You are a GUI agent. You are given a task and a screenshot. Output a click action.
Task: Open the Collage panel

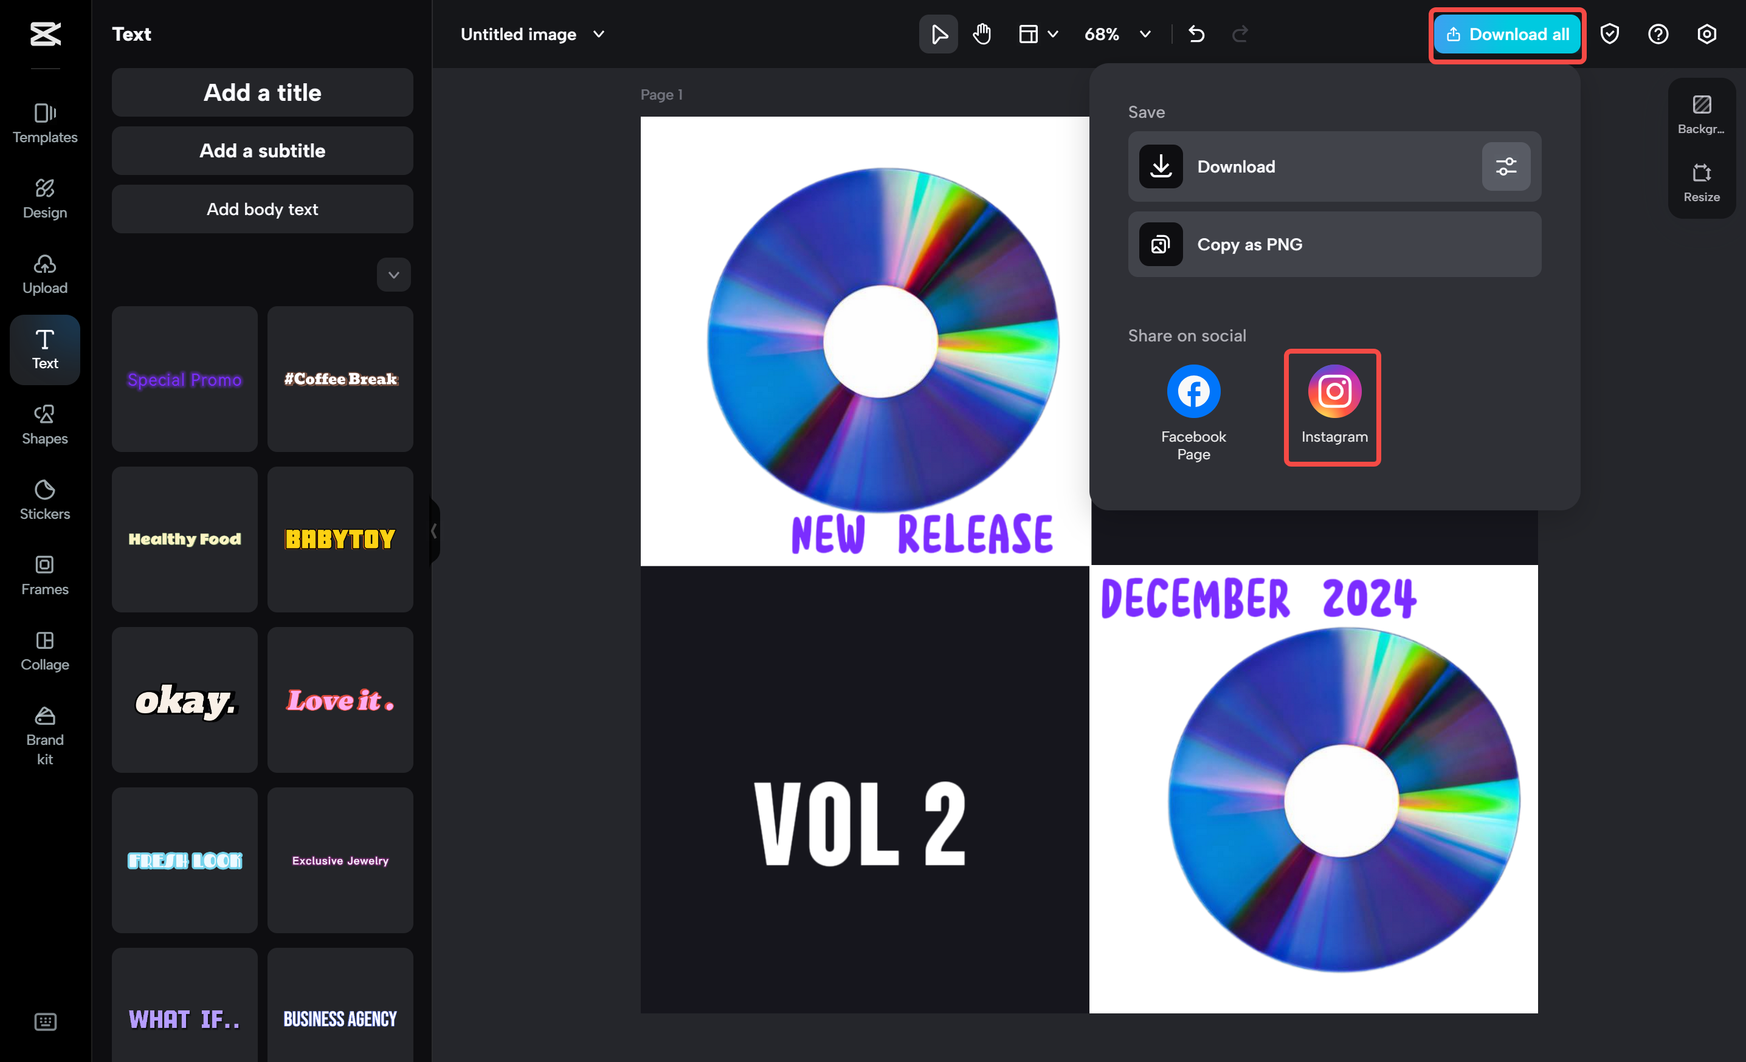44,651
